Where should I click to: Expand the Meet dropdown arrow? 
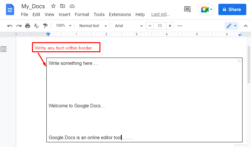tap(211, 9)
